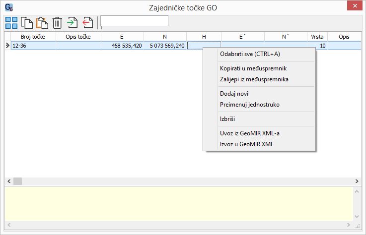Click the copy to clipboard toolbar icon

point(27,23)
